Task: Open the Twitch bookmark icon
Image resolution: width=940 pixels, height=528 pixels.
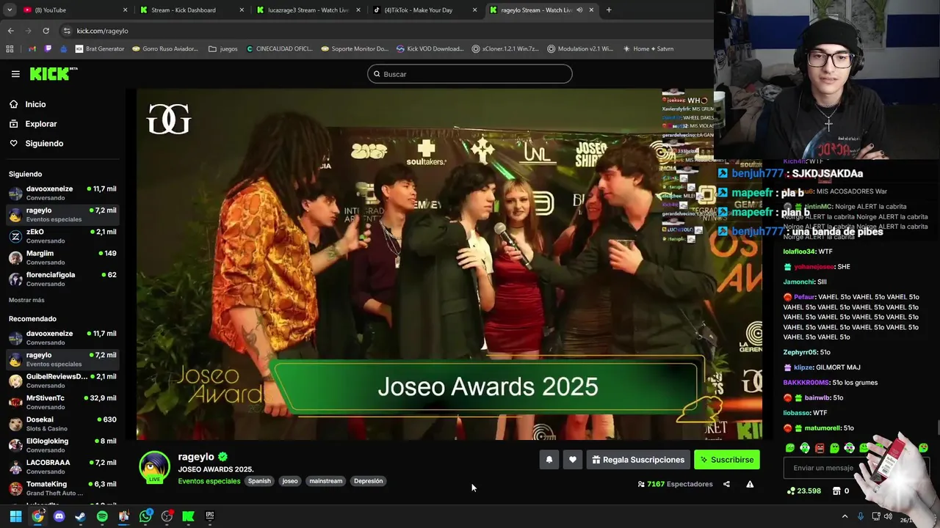Action: click(48, 49)
